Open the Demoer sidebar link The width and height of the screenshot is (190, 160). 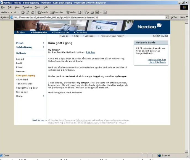pyautogui.click(x=21, y=71)
